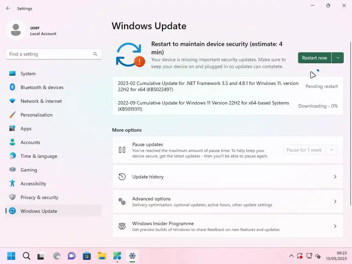This screenshot has height=264, width=352.
Task: Select Accounts in sidebar
Action: pos(53,142)
